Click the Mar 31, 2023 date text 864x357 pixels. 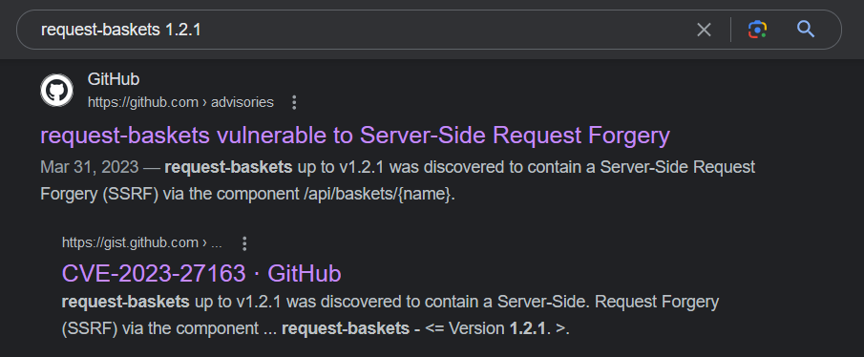click(90, 167)
